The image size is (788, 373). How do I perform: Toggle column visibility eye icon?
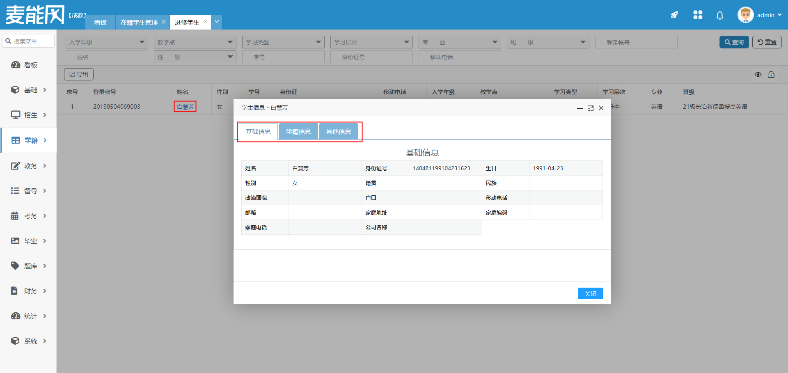pos(758,74)
